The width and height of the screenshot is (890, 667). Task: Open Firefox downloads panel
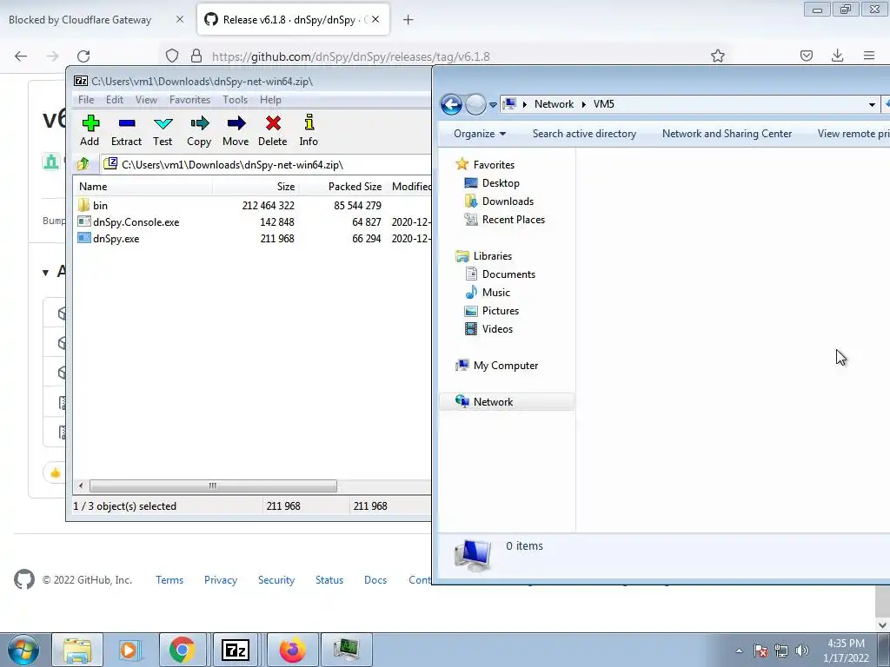tap(837, 56)
